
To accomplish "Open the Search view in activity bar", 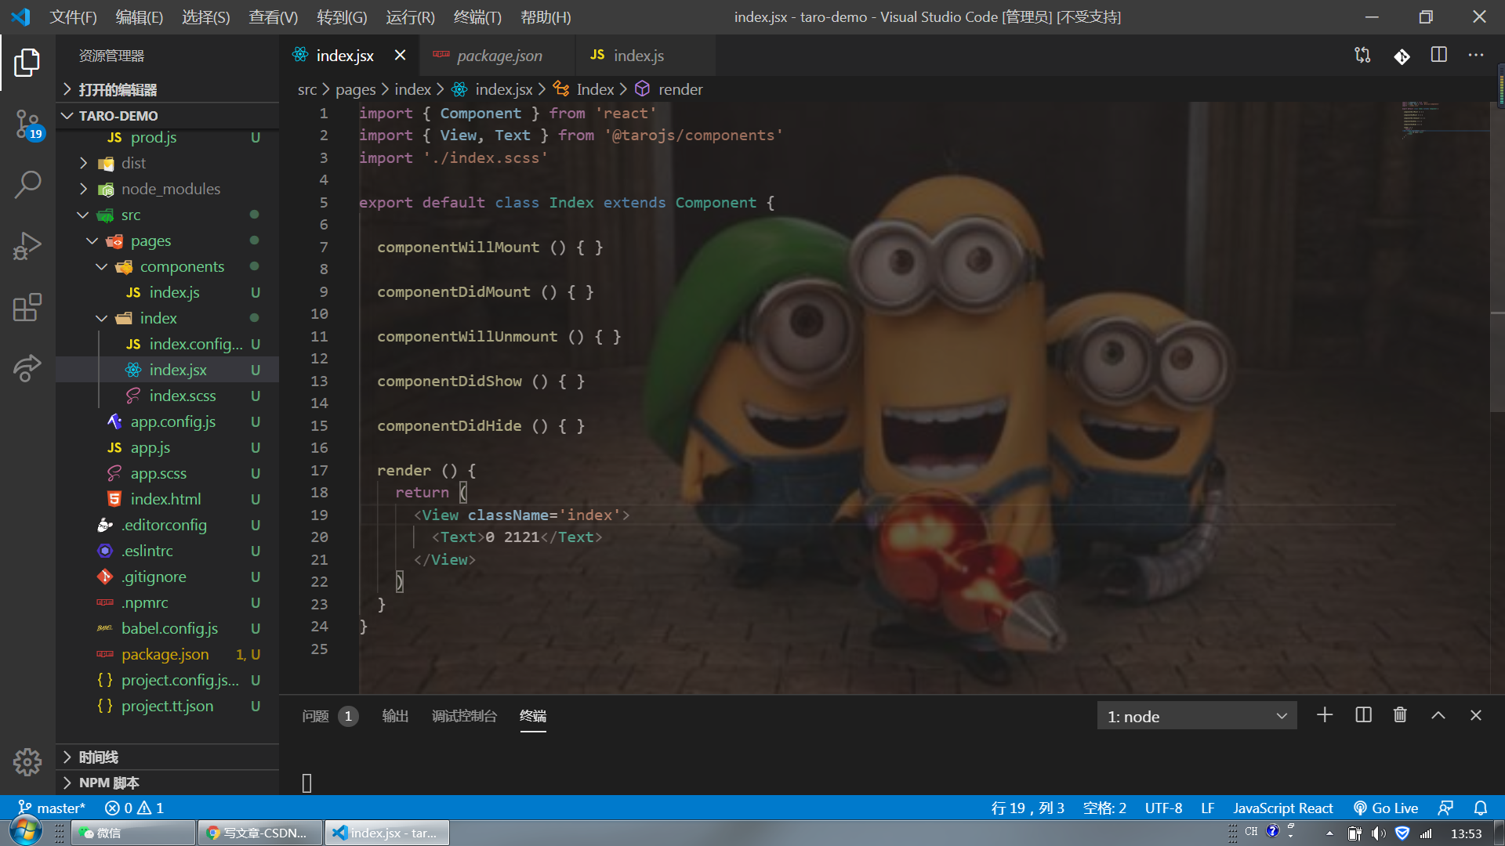I will click(x=27, y=185).
